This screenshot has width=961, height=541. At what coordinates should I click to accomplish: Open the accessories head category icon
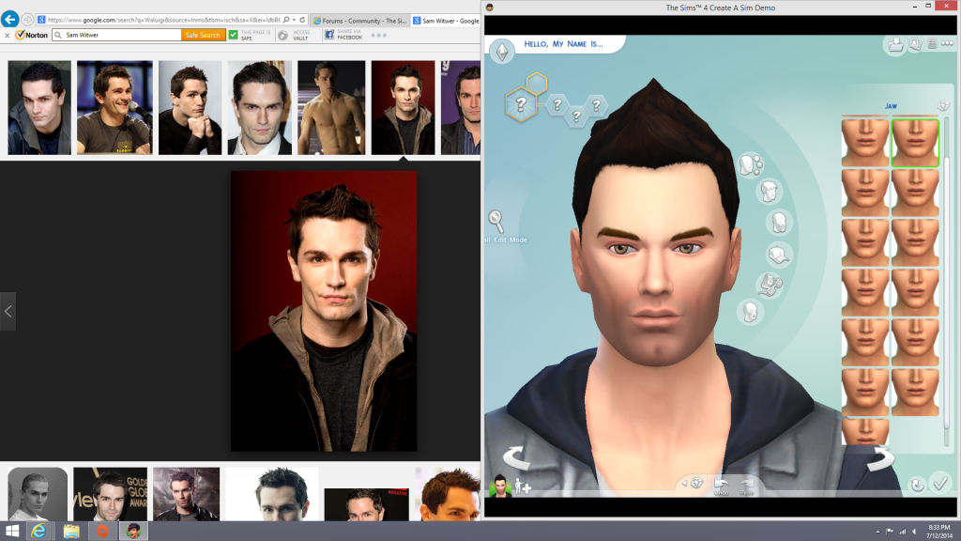(769, 286)
